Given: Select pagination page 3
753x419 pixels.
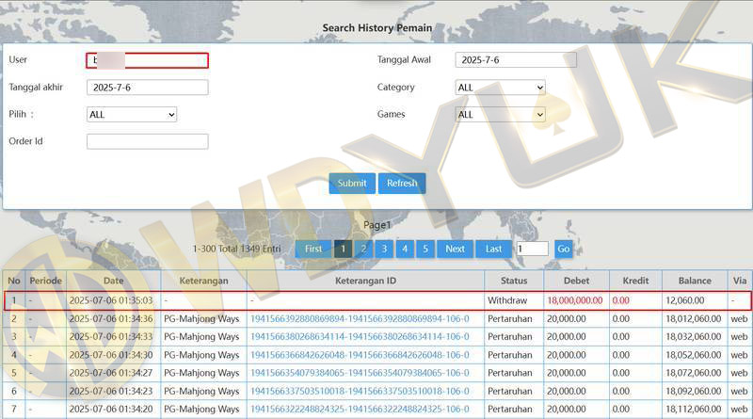Looking at the screenshot, I should pos(384,249).
